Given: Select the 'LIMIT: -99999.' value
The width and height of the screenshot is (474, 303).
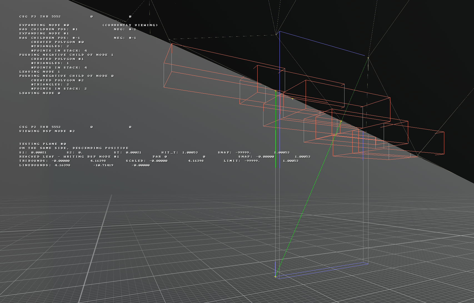Looking at the screenshot, I should click(x=242, y=161).
